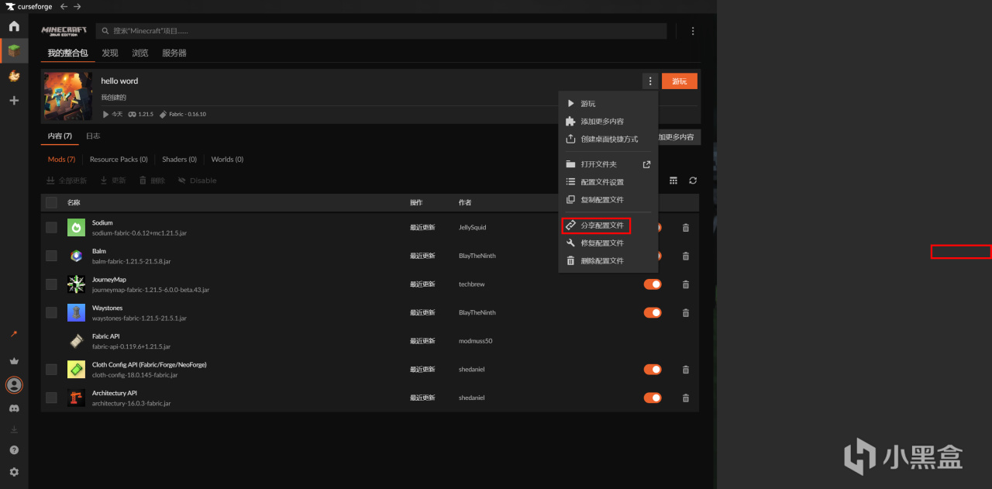Click the Fabric API scroll icon
Image resolution: width=992 pixels, height=489 pixels.
point(76,341)
